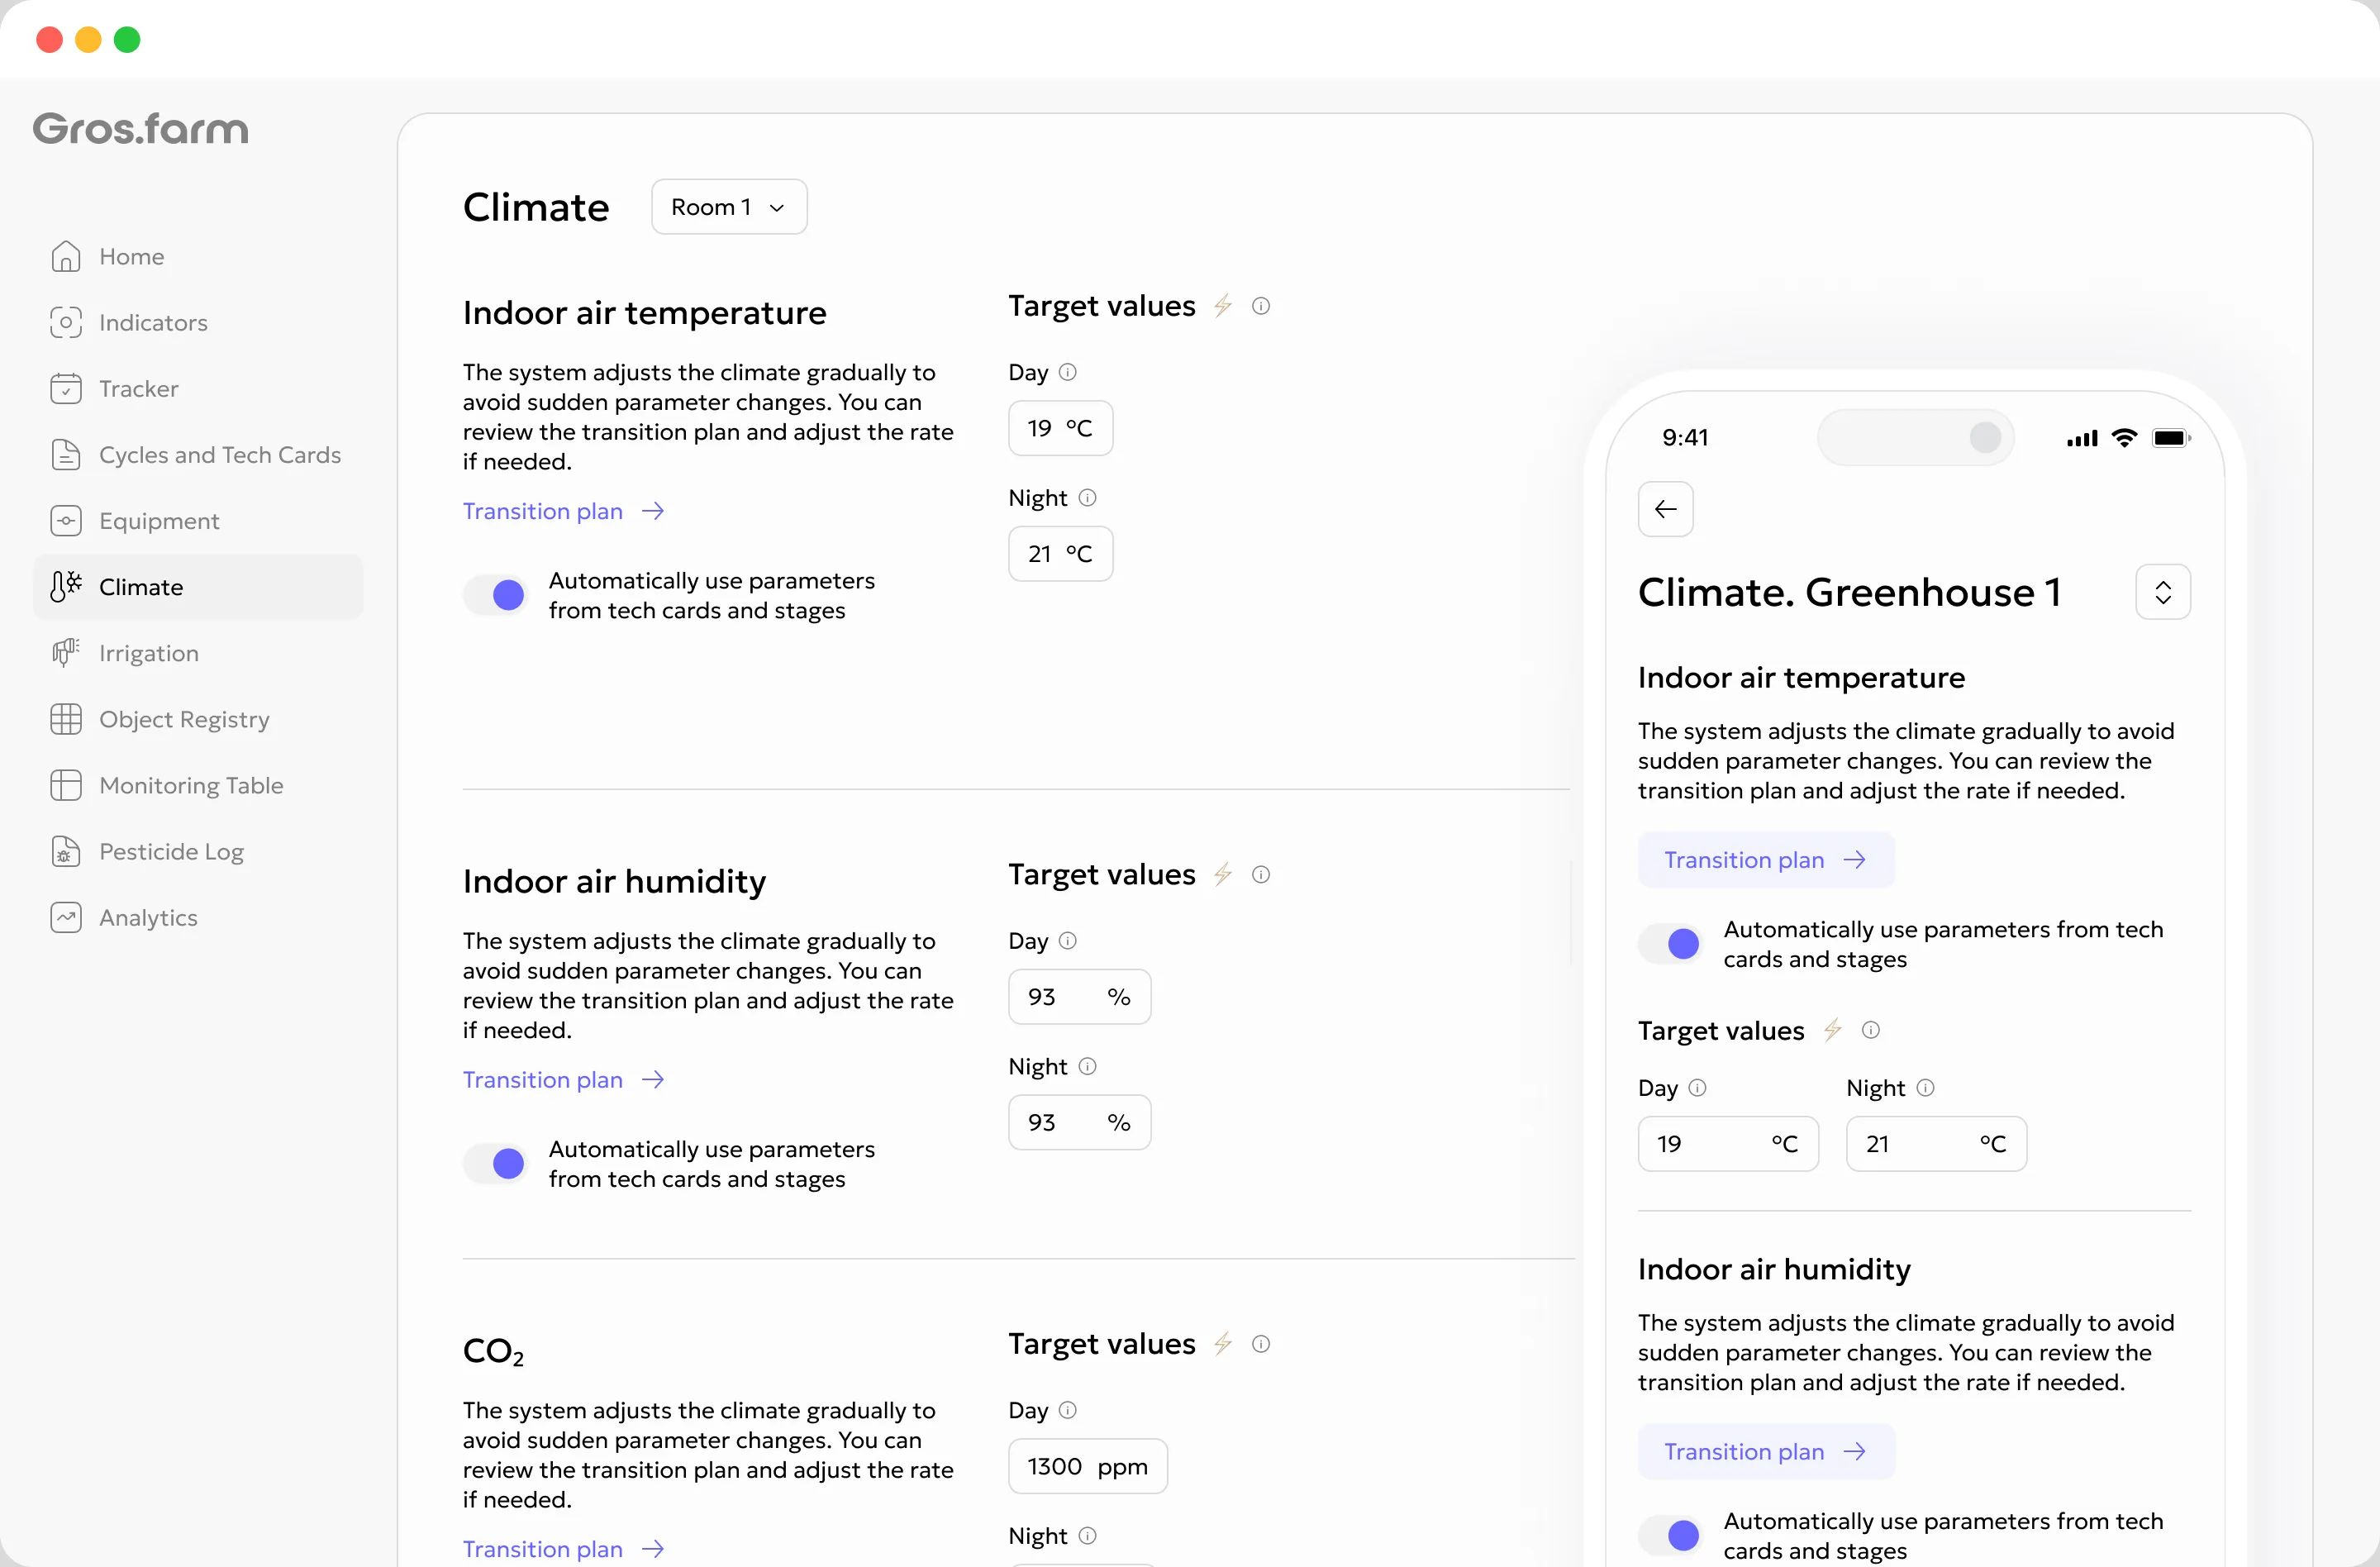
Task: Click the Equipment sidebar icon
Action: (x=66, y=521)
